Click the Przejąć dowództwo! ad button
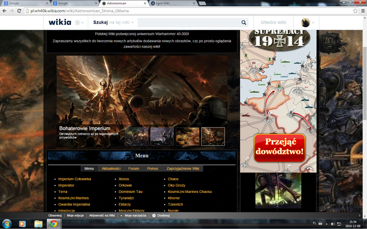Screen dimensions: 367x229 (280, 148)
